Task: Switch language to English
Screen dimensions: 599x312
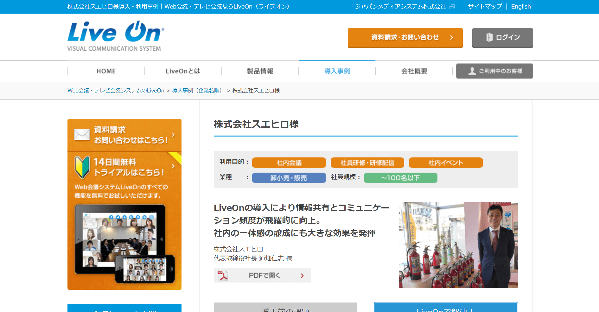Action: tap(521, 6)
